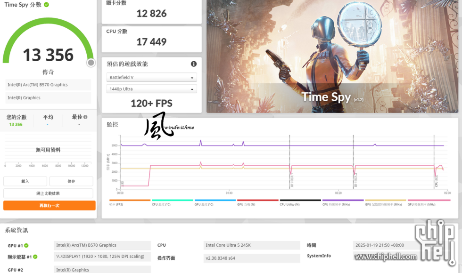Click the 保存 button
This screenshot has width=462, height=273.
click(71, 181)
